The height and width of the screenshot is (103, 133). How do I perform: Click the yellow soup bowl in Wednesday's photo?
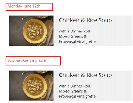[x=35, y=86]
